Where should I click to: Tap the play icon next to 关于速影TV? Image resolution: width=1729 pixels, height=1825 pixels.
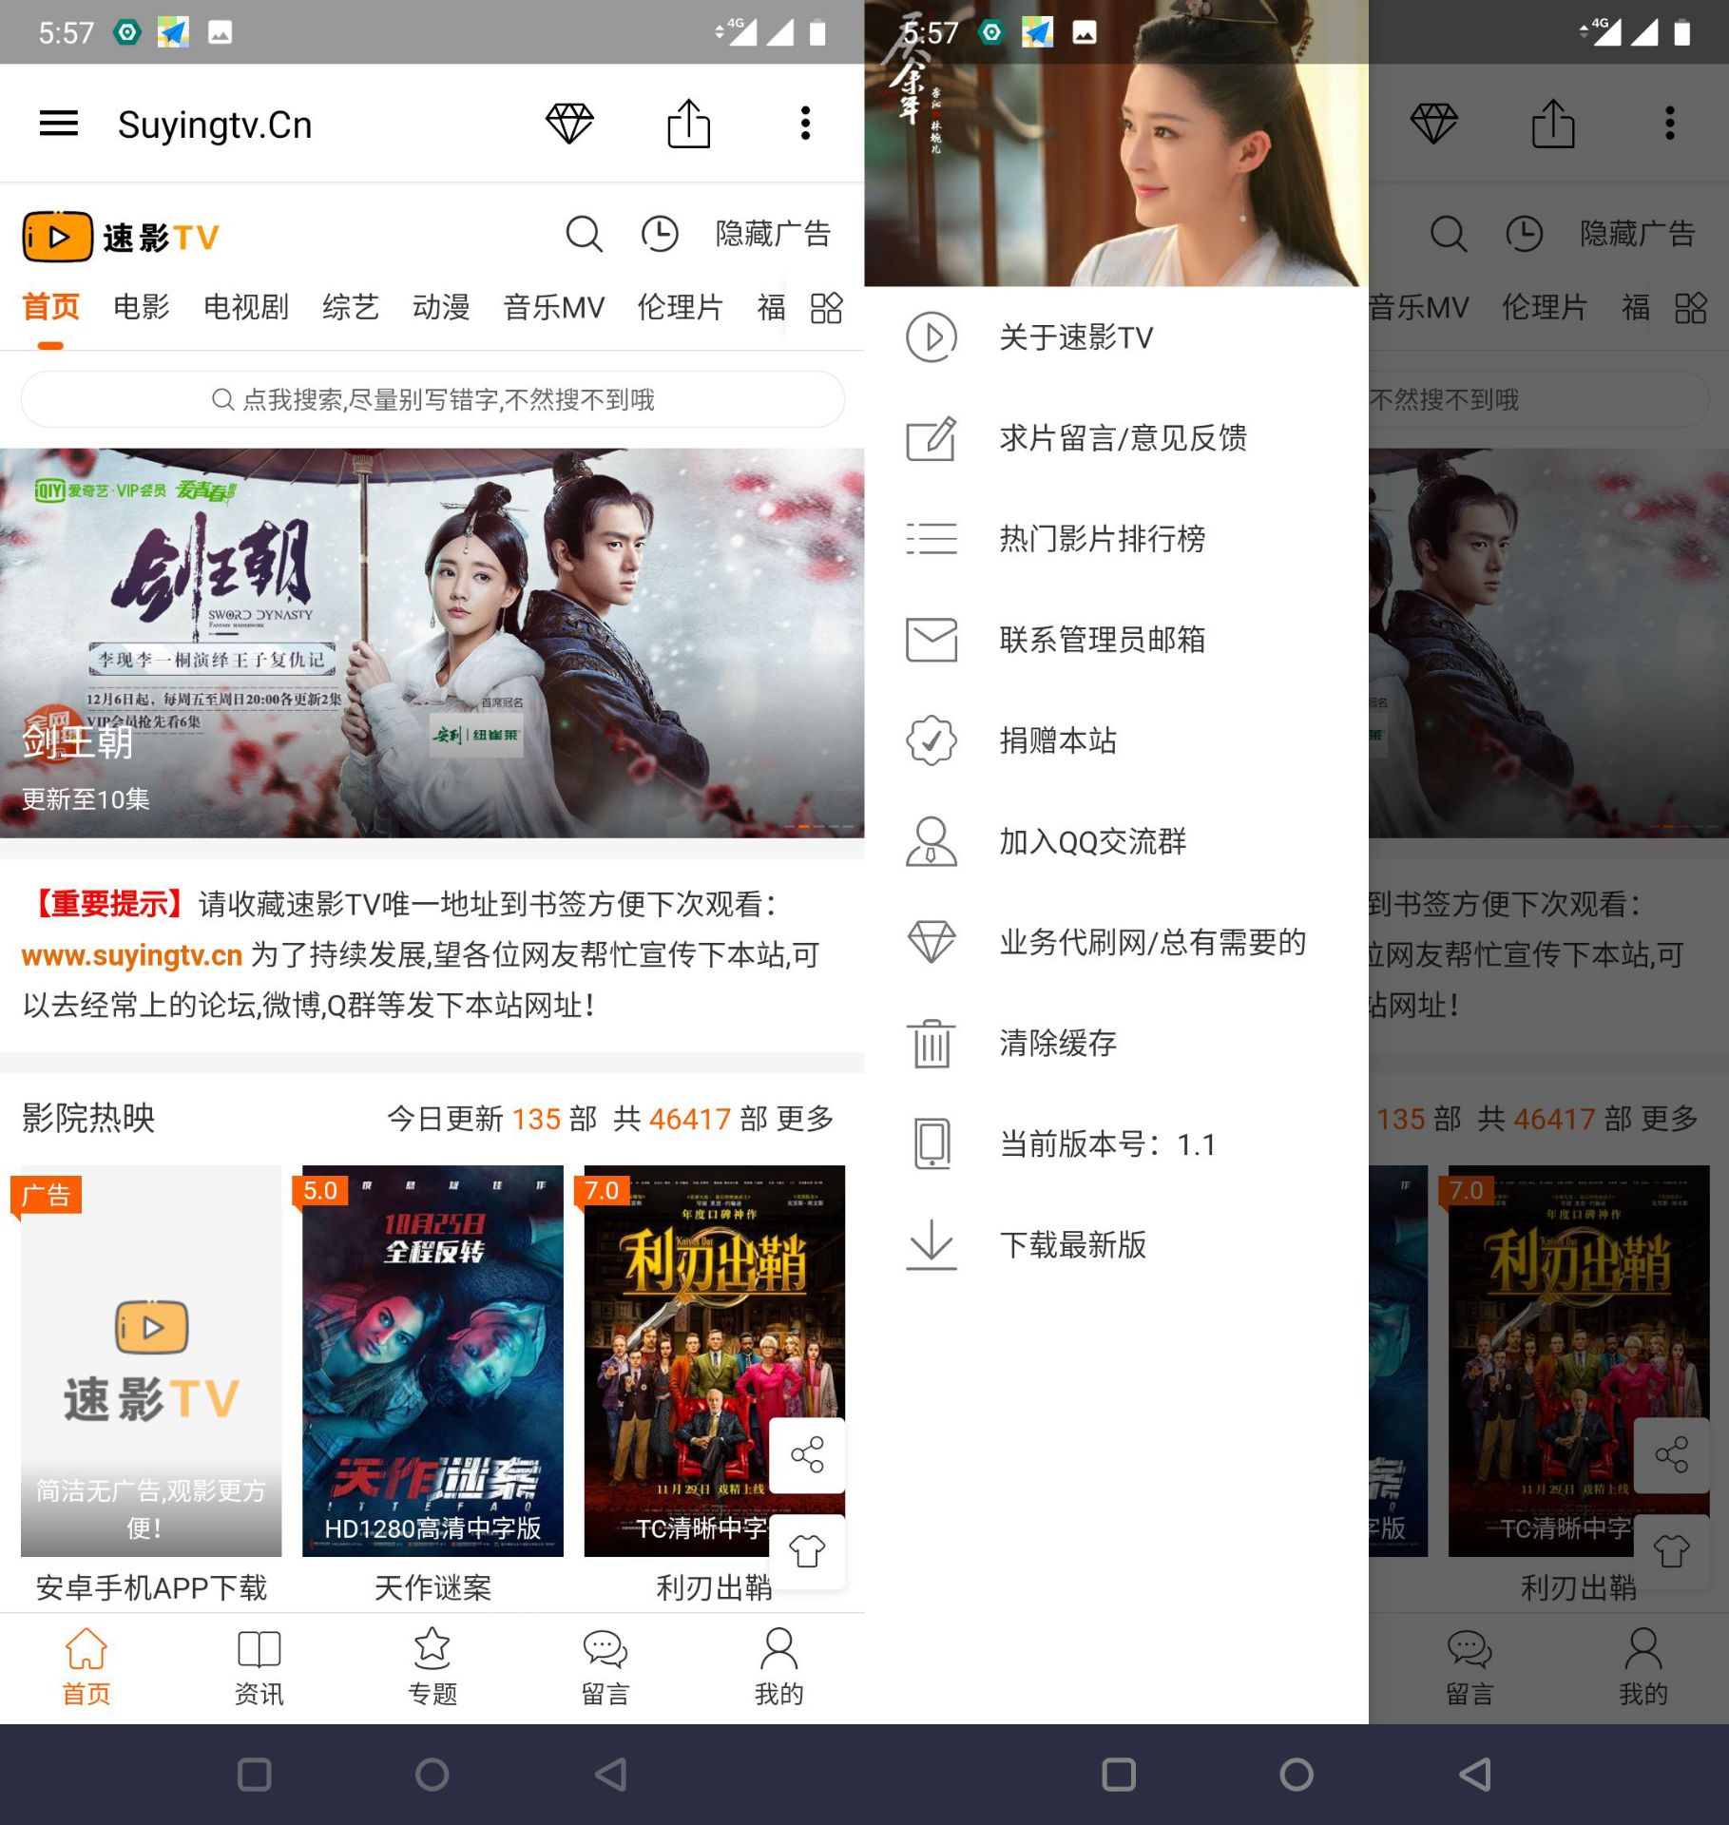pos(932,337)
